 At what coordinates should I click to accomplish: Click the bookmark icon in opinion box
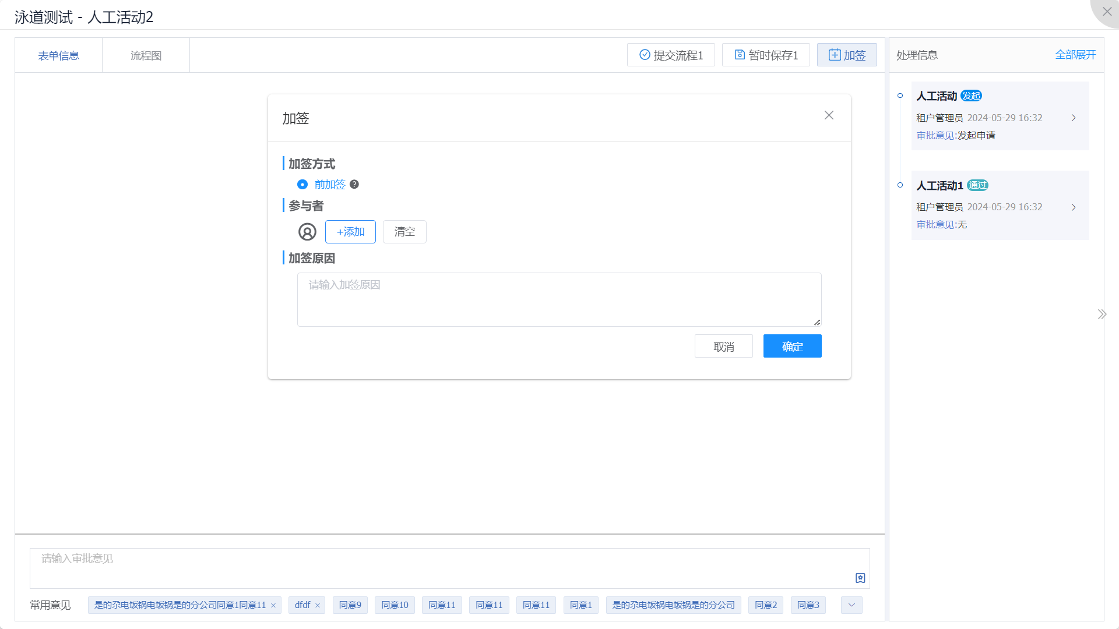(860, 578)
